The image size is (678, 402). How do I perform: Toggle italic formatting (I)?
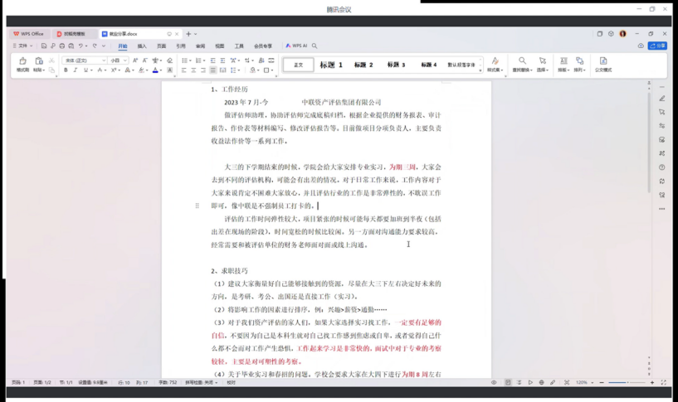pyautogui.click(x=76, y=70)
